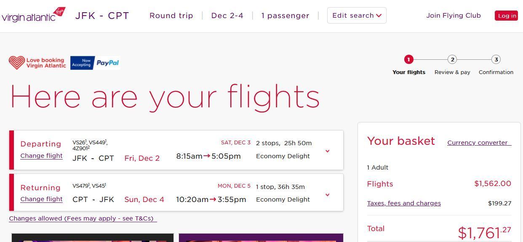Click Change flight under Departing
Viewport: 523px width, 242px height.
coord(41,156)
